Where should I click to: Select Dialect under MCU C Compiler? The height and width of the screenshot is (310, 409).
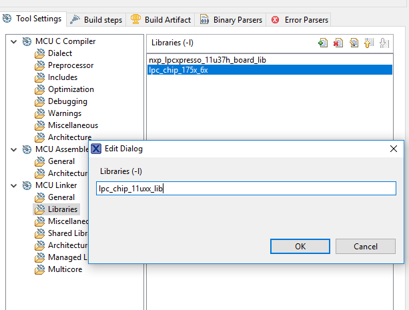pos(60,53)
